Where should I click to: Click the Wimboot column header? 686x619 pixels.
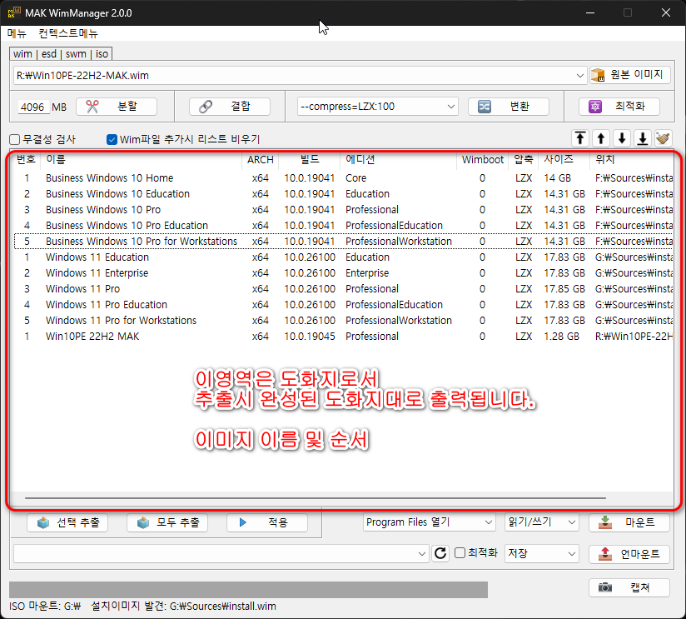(x=483, y=160)
